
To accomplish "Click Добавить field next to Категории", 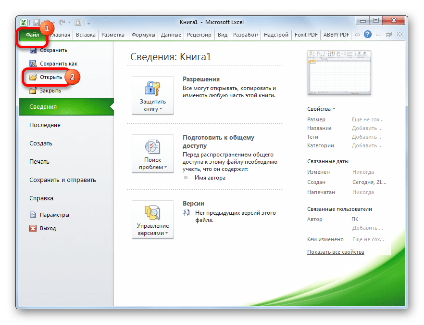I will [367, 145].
